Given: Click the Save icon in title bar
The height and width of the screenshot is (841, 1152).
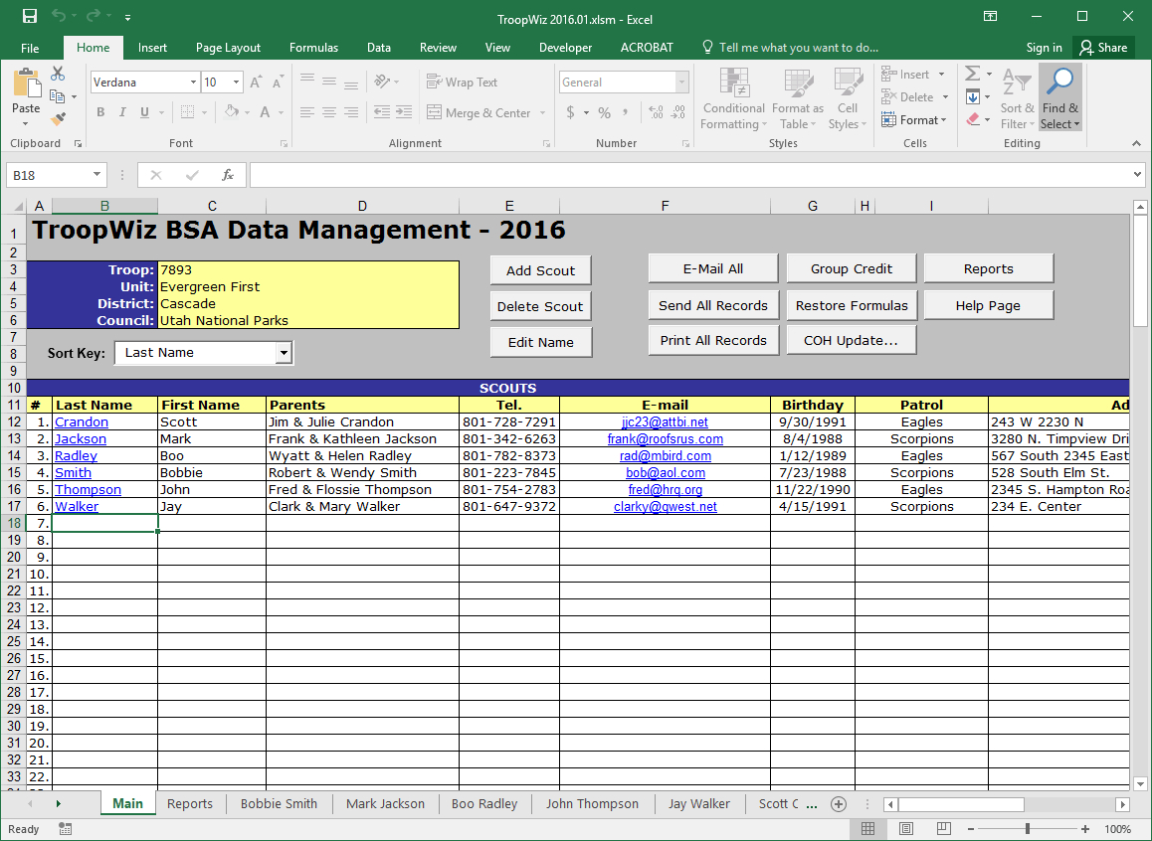Looking at the screenshot, I should (30, 17).
